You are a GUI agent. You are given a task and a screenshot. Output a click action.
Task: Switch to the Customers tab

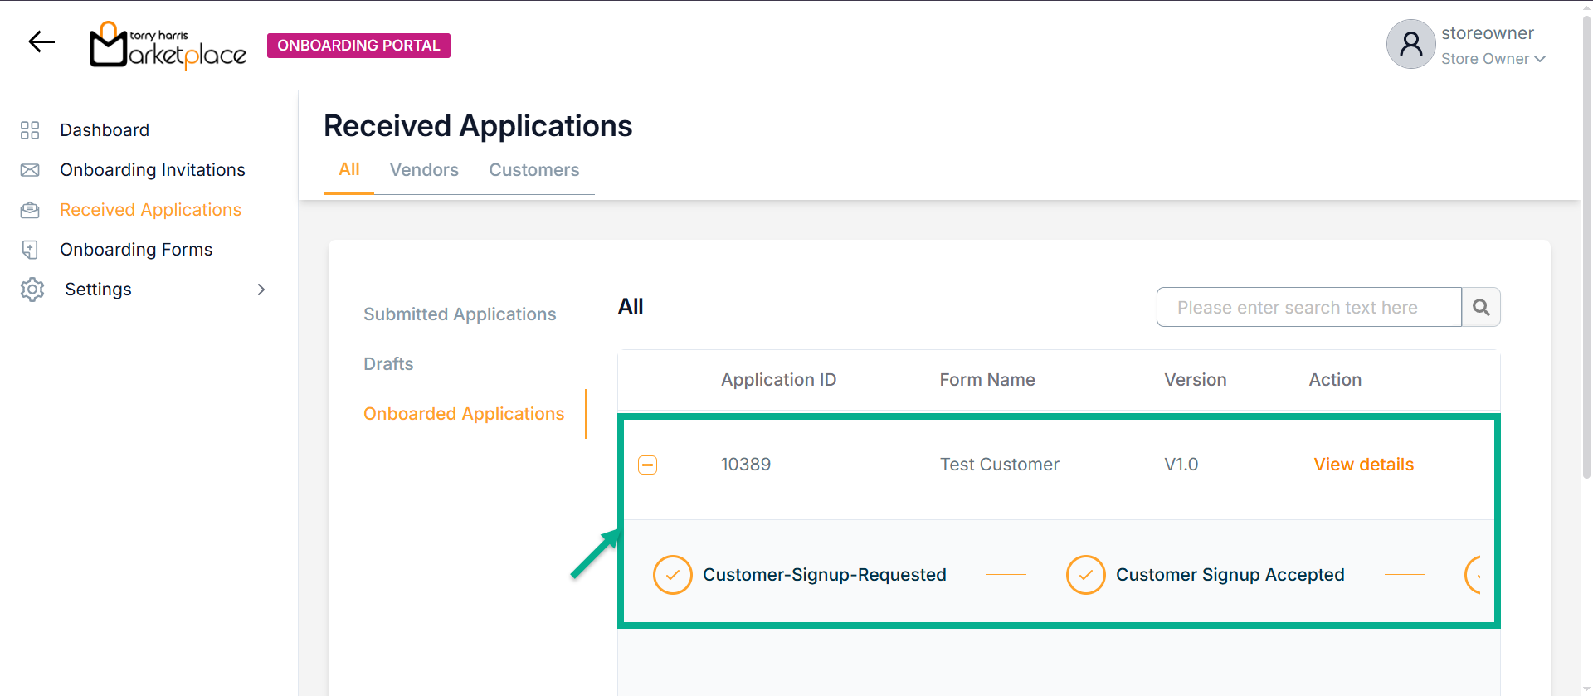coord(533,170)
